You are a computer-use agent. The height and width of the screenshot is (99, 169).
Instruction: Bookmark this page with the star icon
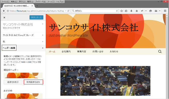pos(122,11)
